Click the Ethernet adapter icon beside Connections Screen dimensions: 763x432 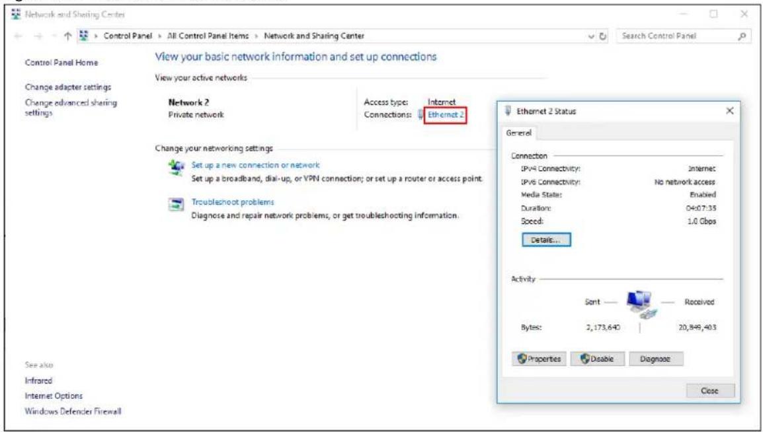point(421,115)
